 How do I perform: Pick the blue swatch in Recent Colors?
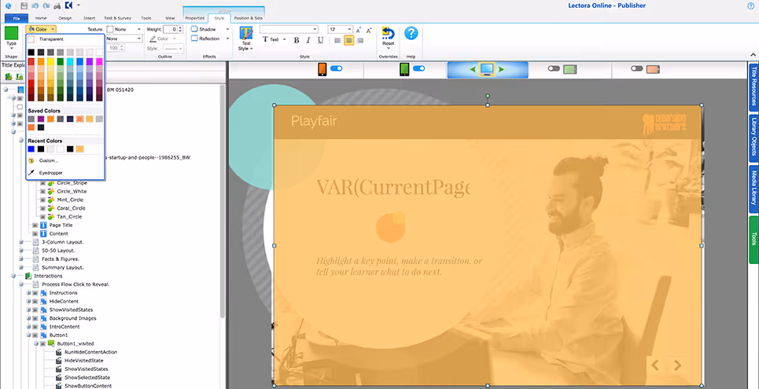tap(31, 149)
